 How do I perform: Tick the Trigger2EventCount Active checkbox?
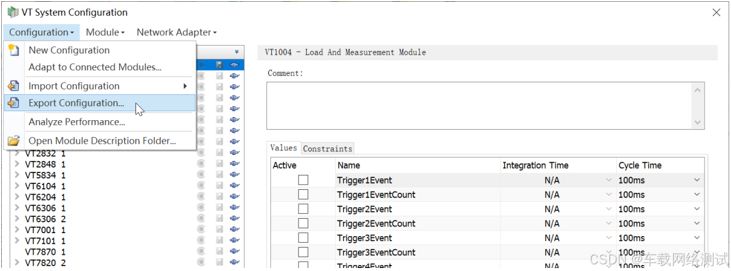[303, 223]
